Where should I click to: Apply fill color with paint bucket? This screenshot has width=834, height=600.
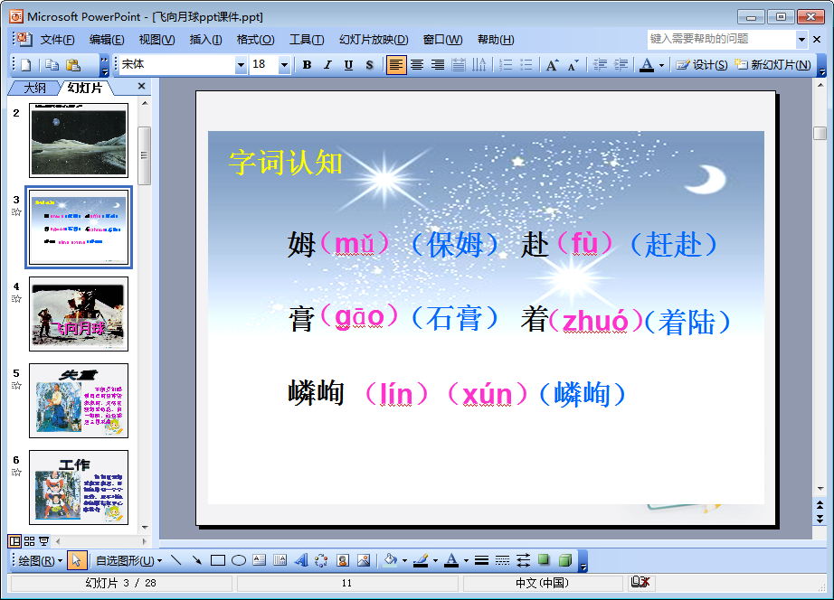pos(391,560)
